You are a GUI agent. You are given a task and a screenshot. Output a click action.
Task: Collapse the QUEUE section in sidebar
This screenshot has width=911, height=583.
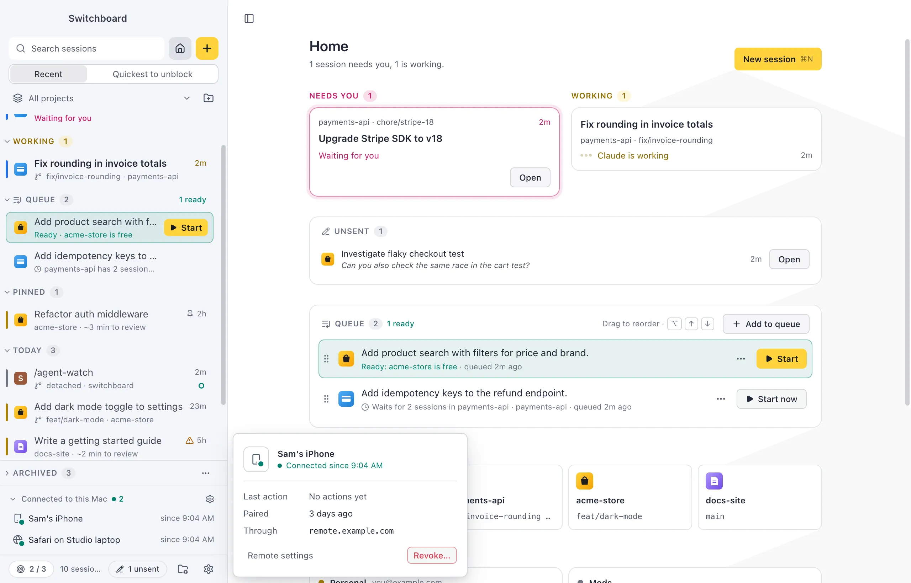(x=7, y=199)
